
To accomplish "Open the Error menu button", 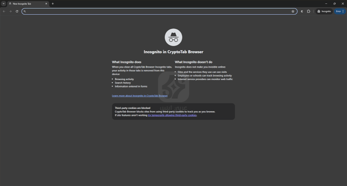I will tap(340, 11).
